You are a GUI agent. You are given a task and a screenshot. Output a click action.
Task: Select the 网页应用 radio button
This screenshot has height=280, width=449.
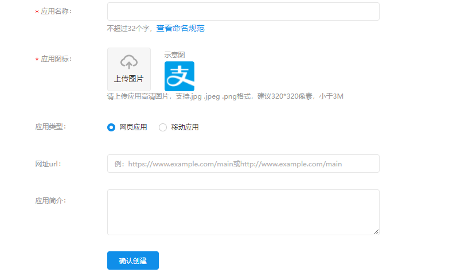pyautogui.click(x=111, y=127)
